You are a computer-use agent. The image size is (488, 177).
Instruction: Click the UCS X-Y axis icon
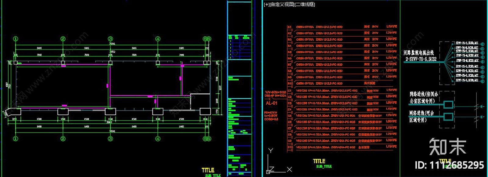279,161
